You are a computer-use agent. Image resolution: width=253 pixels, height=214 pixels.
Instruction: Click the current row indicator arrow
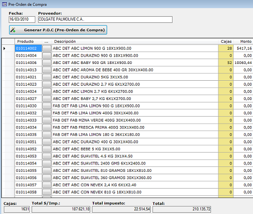(x=5, y=48)
